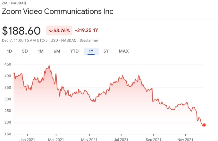Click the active 1Y tab
The width and height of the screenshot is (218, 141).
tap(91, 51)
